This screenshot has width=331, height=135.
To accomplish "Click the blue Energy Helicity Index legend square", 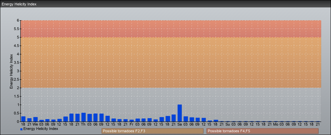I will [21, 129].
